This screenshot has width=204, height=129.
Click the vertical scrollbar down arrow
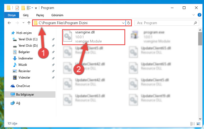click(x=200, y=119)
